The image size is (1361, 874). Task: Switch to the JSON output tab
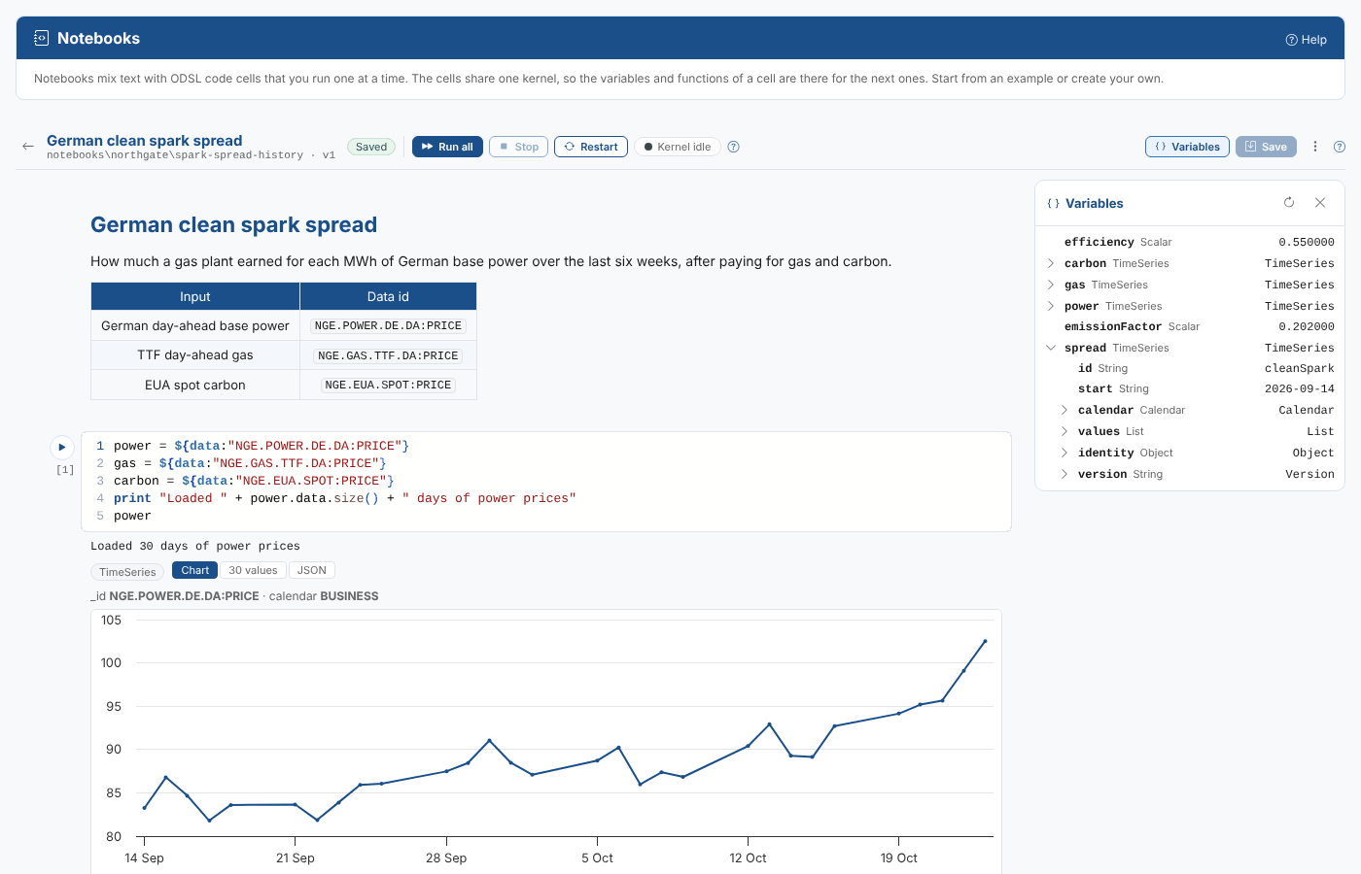311,570
